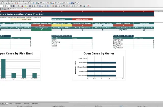The width and height of the screenshot is (163, 107).
Task: Click the Print icon in toolbar
Action: tap(1, 3)
